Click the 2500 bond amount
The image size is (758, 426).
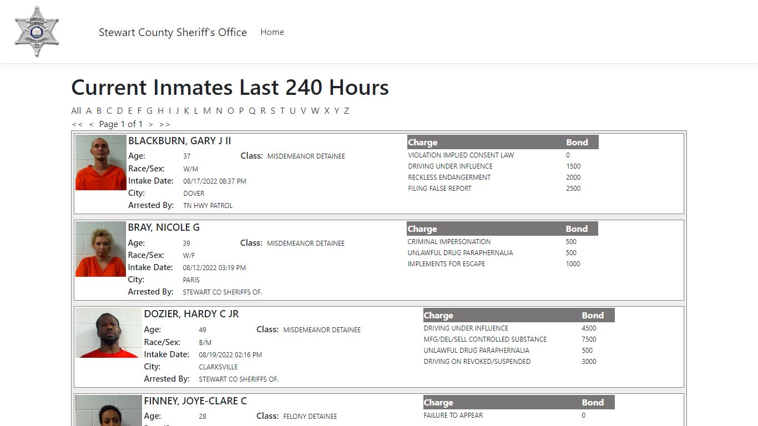point(573,189)
